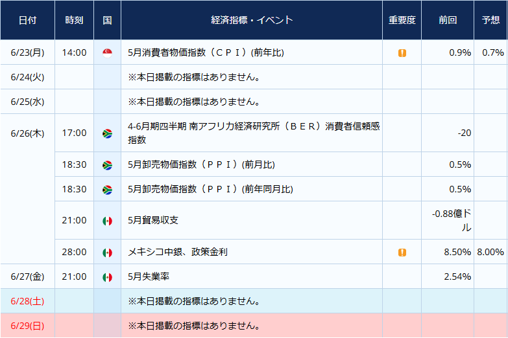Image resolution: width=508 pixels, height=338 pixels.
Task: Click the Mexico flag beside 5月貿易収支
Action: point(107,221)
